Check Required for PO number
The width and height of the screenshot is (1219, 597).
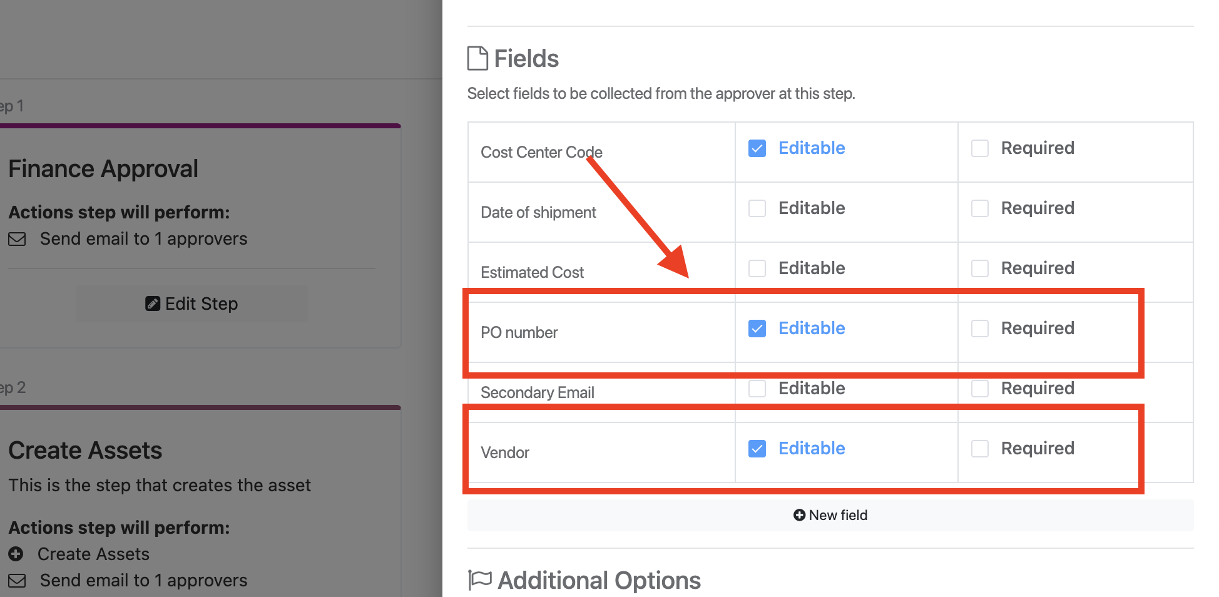980,329
